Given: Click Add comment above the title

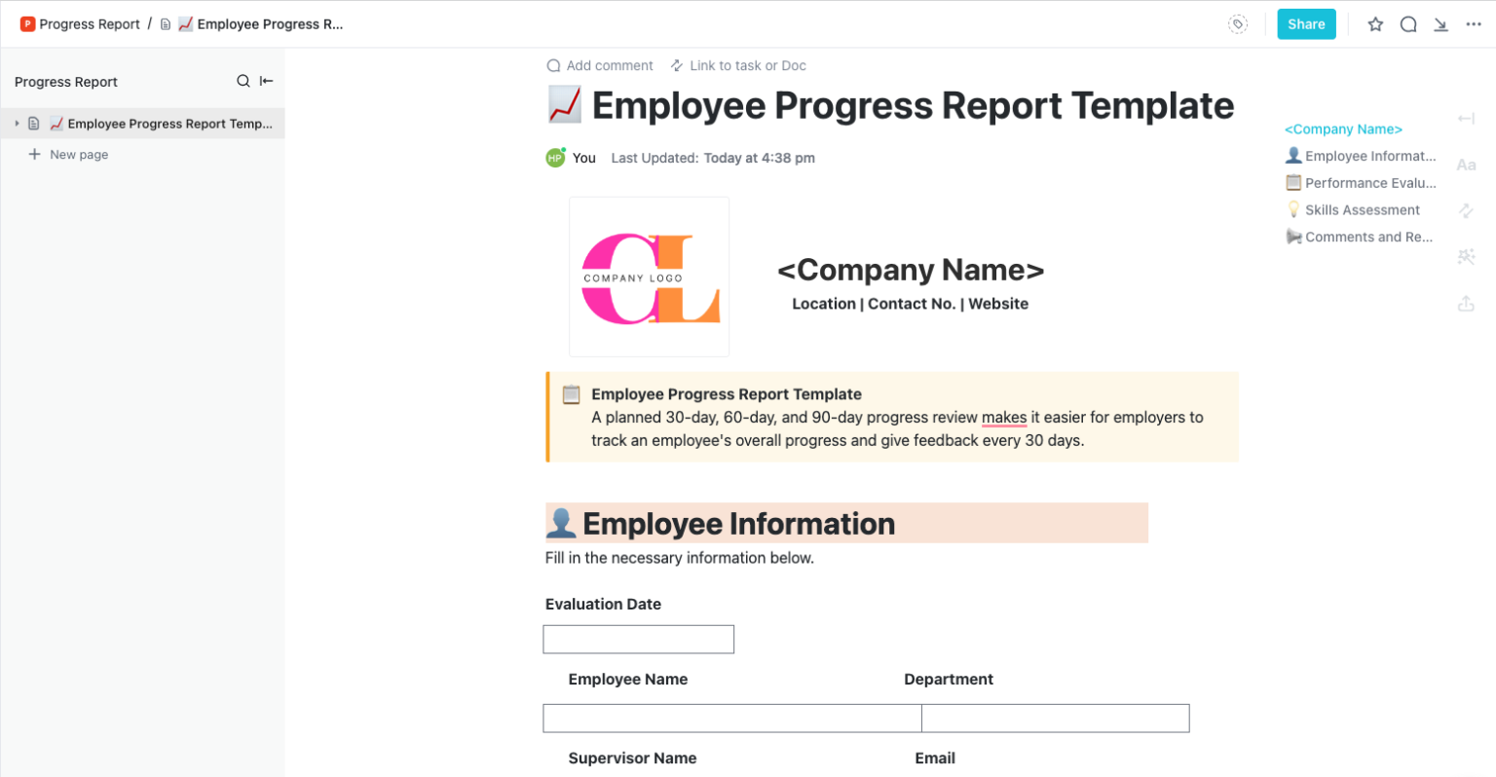Looking at the screenshot, I should click(x=600, y=65).
